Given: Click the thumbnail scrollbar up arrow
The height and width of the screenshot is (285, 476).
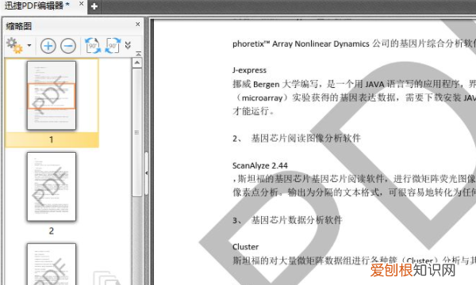Looking at the screenshot, I should click(x=137, y=63).
